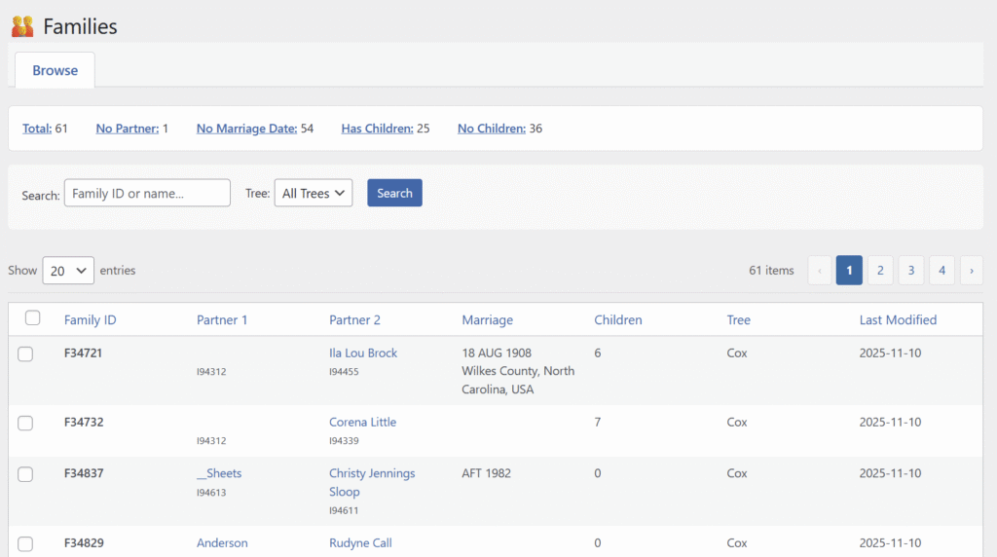Filter by No Marriage Date link
The width and height of the screenshot is (997, 557).
[x=246, y=129]
